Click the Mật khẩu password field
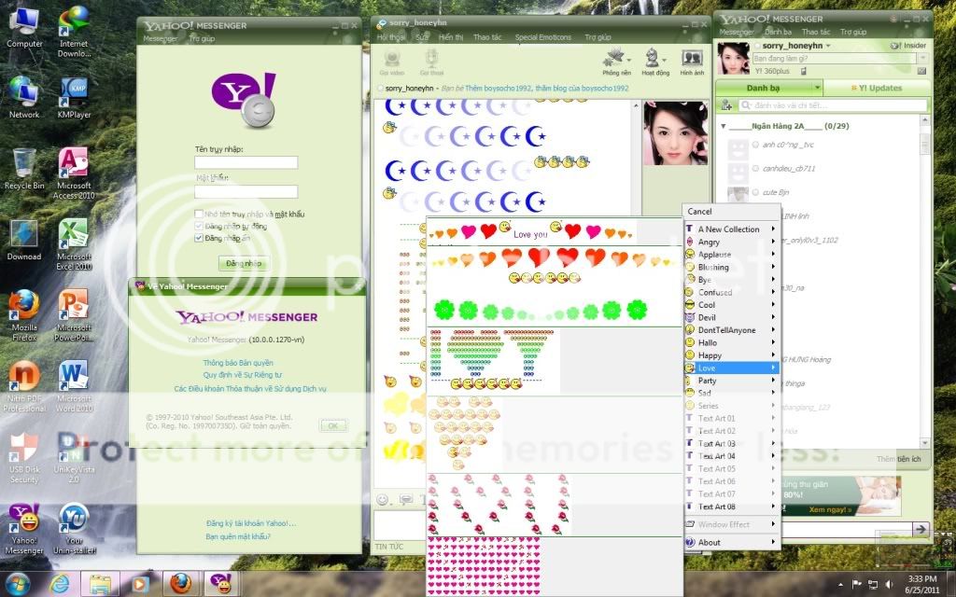The width and height of the screenshot is (956, 597). (x=246, y=191)
